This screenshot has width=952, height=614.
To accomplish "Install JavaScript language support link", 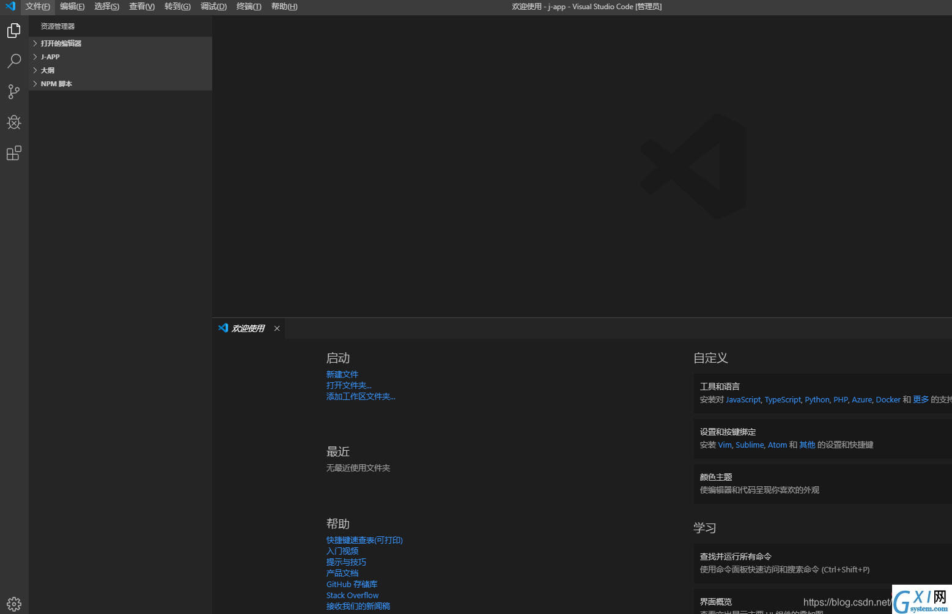I will coord(744,399).
